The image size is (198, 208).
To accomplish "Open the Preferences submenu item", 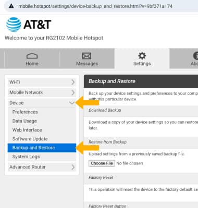I will pos(25,112).
